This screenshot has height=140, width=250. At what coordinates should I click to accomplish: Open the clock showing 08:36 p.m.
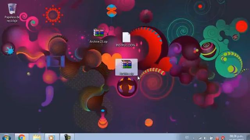(236, 137)
